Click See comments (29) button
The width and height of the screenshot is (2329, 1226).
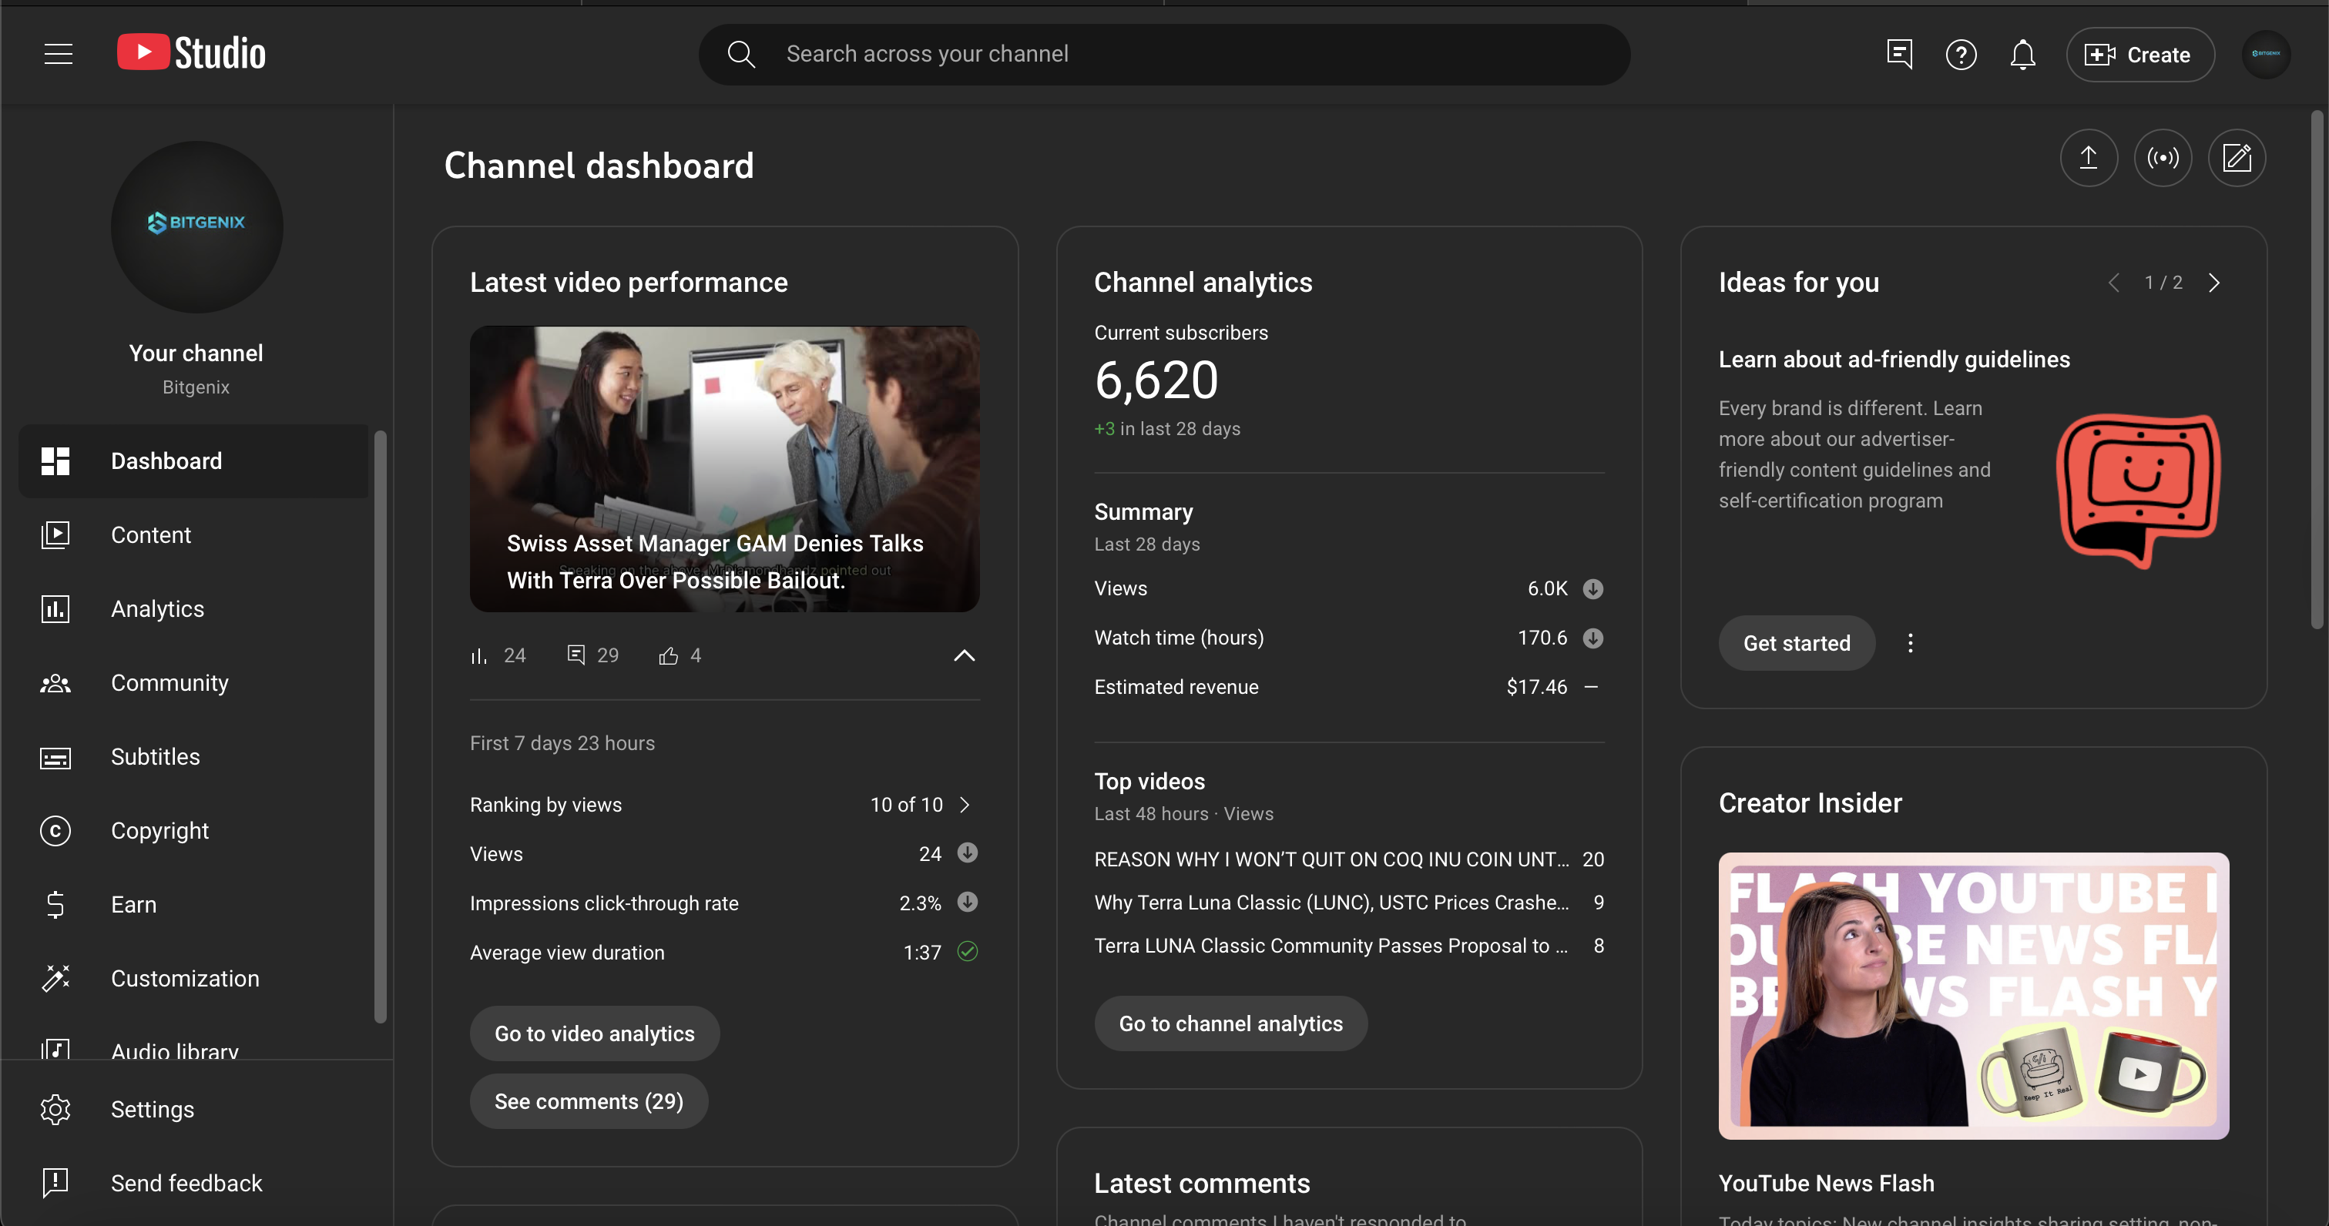(x=589, y=1101)
